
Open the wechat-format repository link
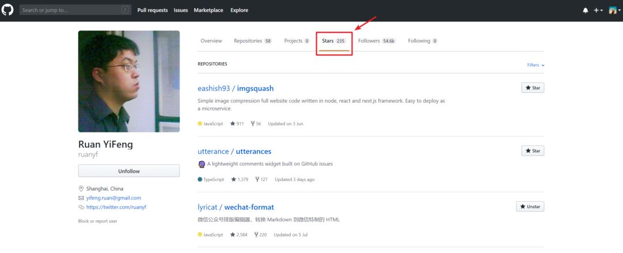[x=249, y=207]
